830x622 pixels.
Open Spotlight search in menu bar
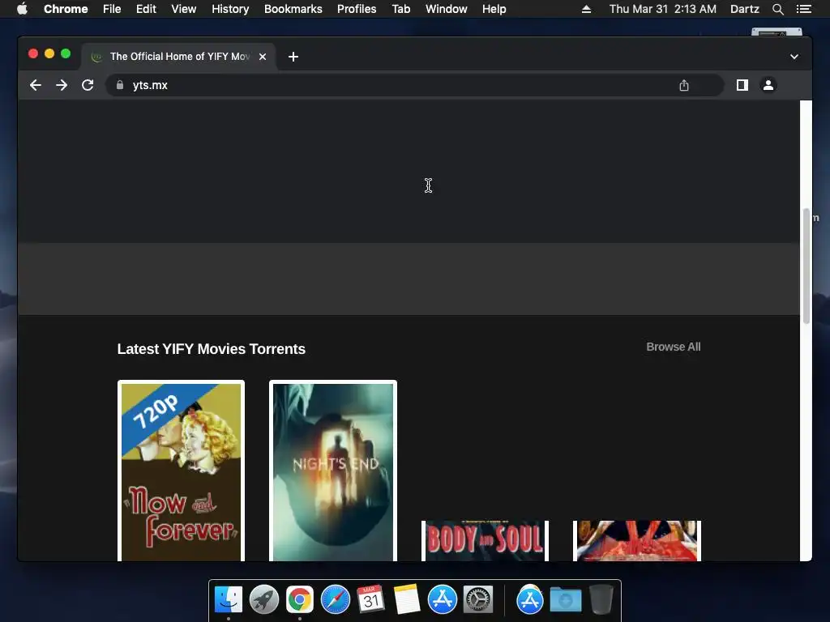(777, 9)
